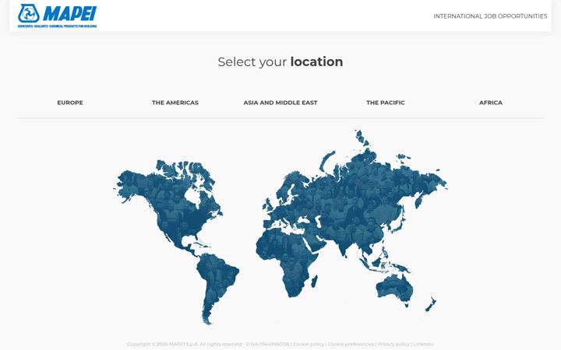This screenshot has width=561, height=350.
Task: Click South America on the world map
Action: tap(215, 282)
